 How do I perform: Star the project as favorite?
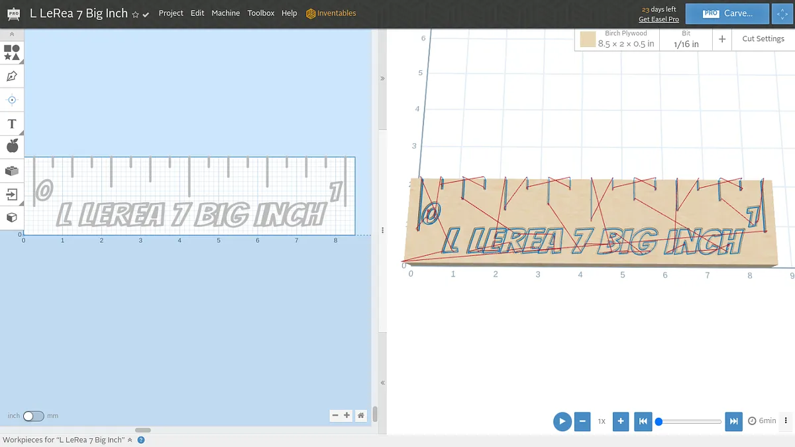pos(135,14)
